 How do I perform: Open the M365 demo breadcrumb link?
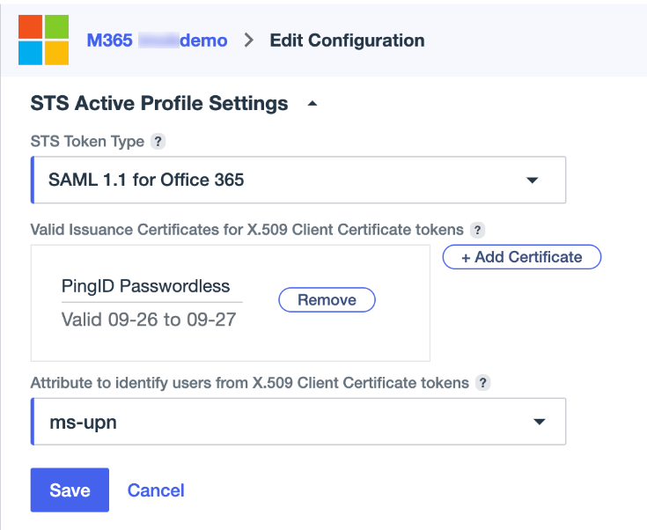click(x=157, y=40)
